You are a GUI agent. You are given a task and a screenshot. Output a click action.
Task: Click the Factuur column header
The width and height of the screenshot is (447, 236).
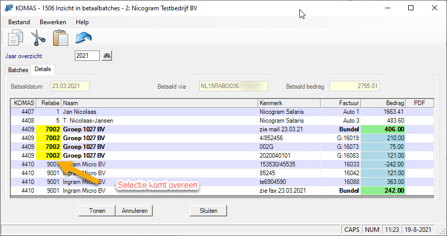tap(340, 103)
